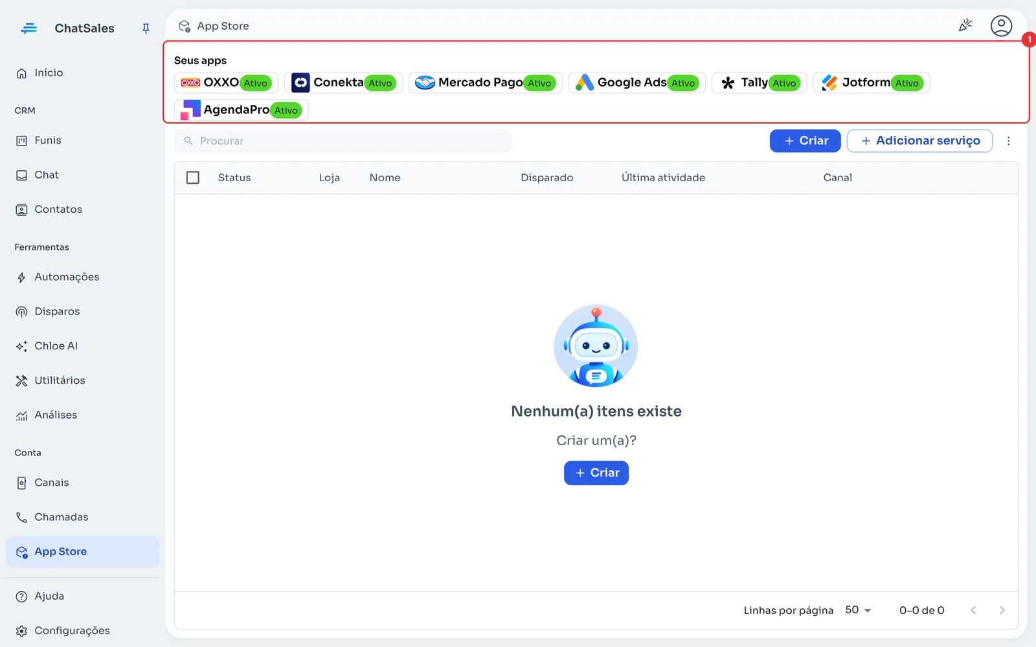The image size is (1036, 647).
Task: Click the Análises chart icon
Action: pos(21,415)
